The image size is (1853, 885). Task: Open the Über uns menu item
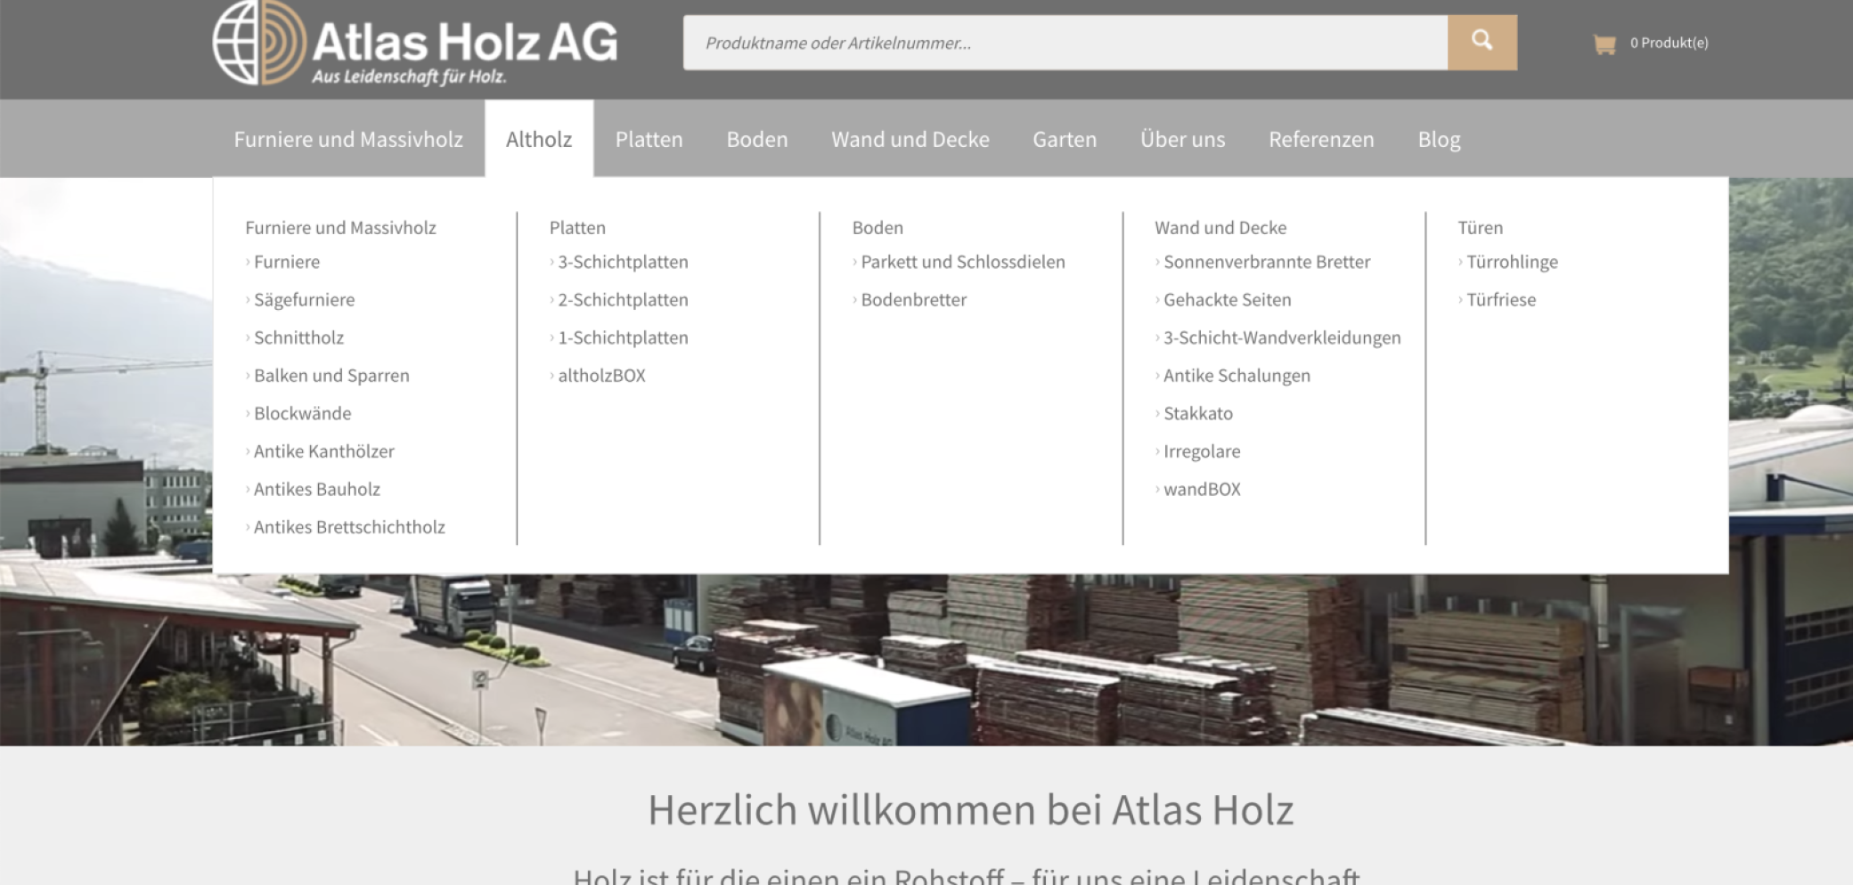(1182, 139)
